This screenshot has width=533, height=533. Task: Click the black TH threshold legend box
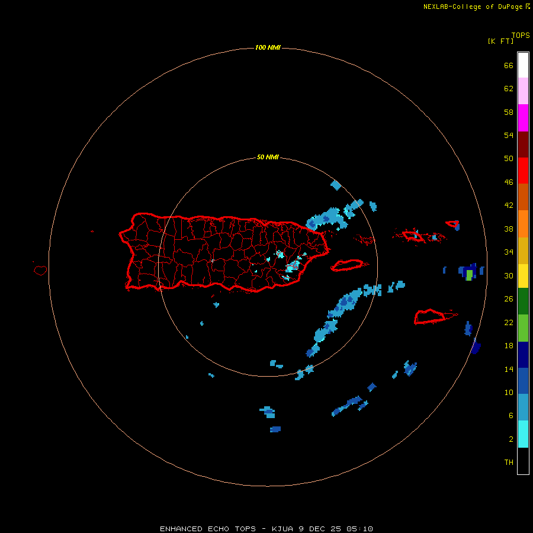pyautogui.click(x=523, y=461)
